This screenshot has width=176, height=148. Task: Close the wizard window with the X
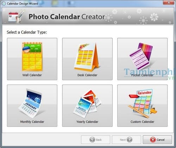point(169,2)
